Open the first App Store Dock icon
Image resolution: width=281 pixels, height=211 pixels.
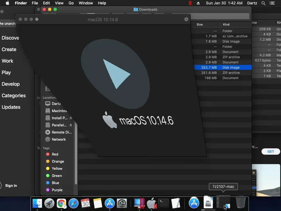(110, 204)
